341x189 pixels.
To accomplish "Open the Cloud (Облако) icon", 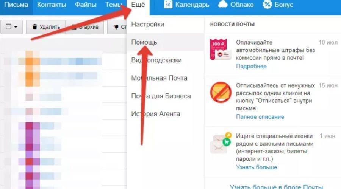I will tap(223, 4).
